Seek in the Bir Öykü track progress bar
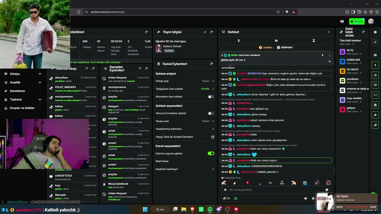The image size is (381, 214). 356,207
